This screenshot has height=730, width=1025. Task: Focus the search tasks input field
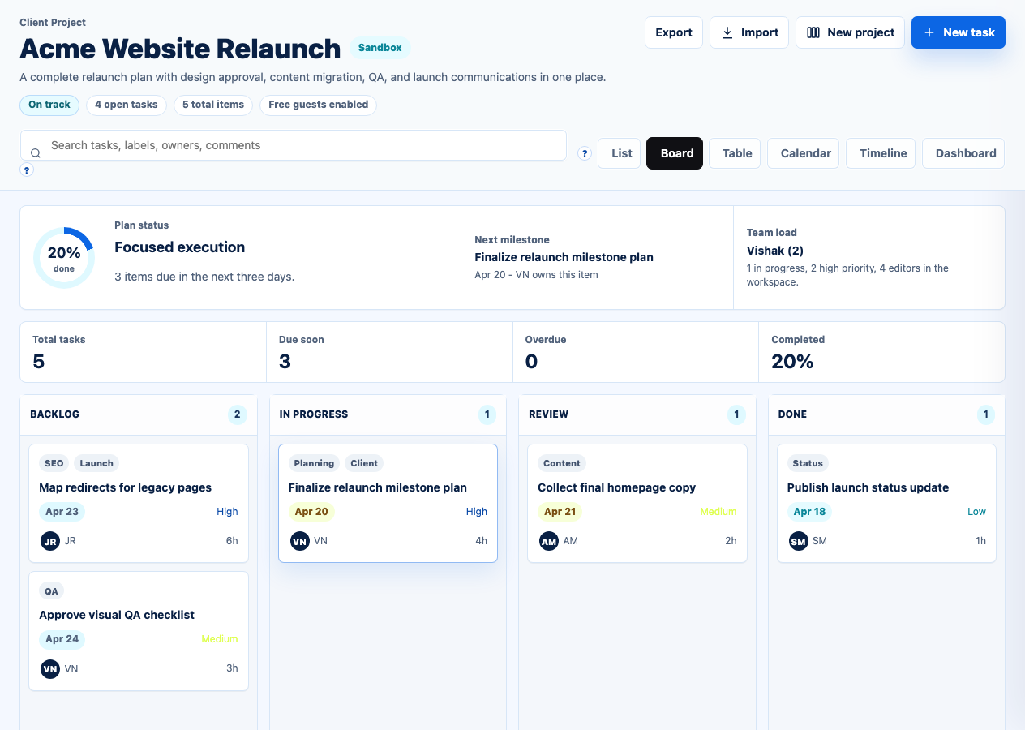(x=300, y=145)
